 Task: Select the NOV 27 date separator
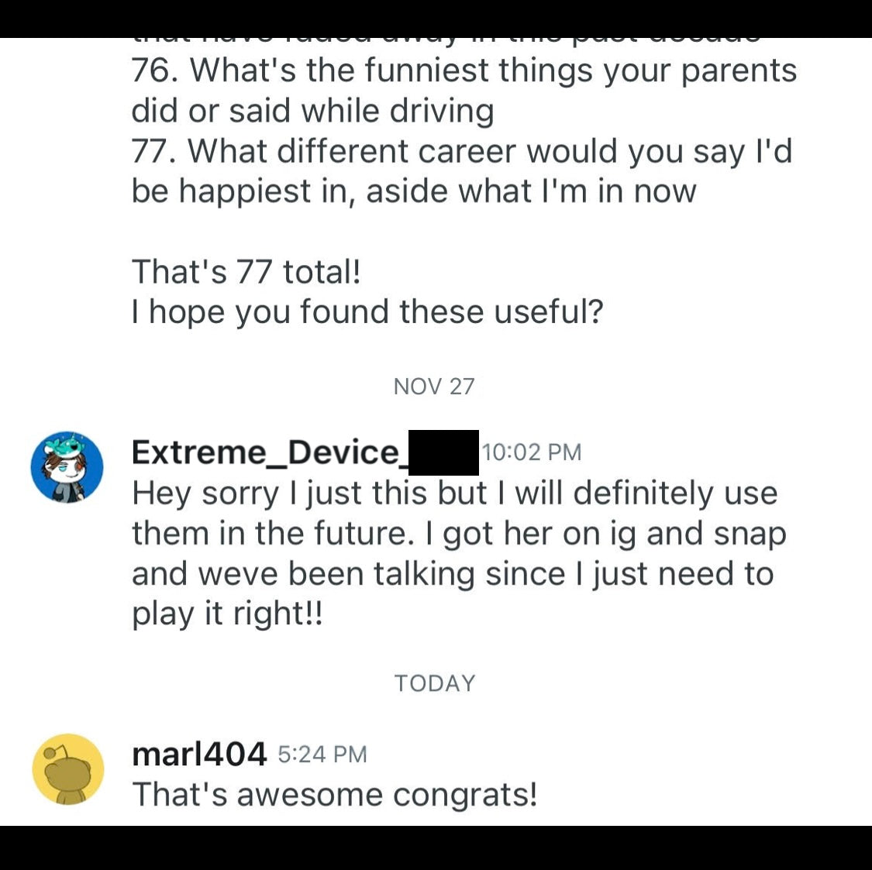(434, 387)
